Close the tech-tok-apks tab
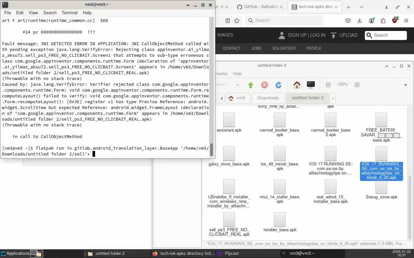Screen dimensions: 414x258 point(336,7)
